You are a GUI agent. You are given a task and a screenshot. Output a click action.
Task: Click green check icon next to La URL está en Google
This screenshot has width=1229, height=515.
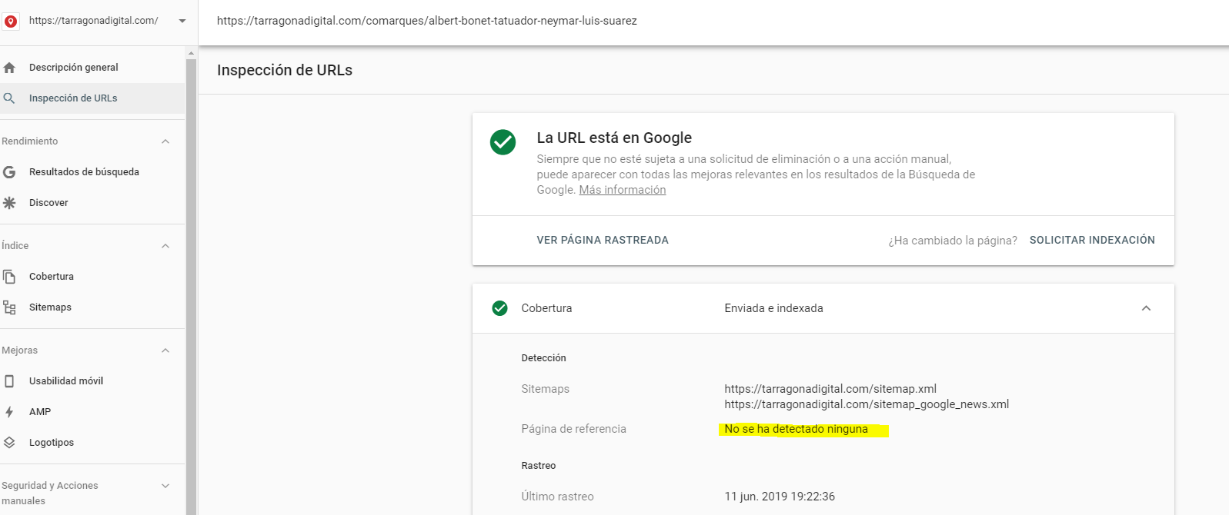coord(503,142)
